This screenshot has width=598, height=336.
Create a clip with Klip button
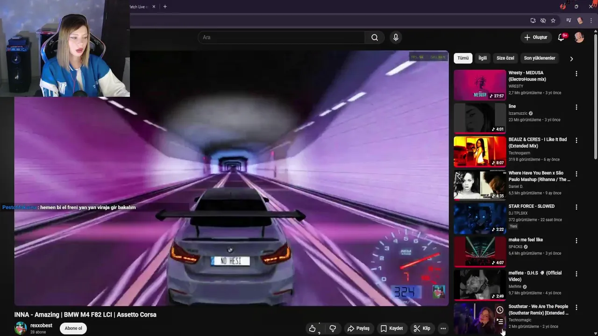[x=422, y=329]
